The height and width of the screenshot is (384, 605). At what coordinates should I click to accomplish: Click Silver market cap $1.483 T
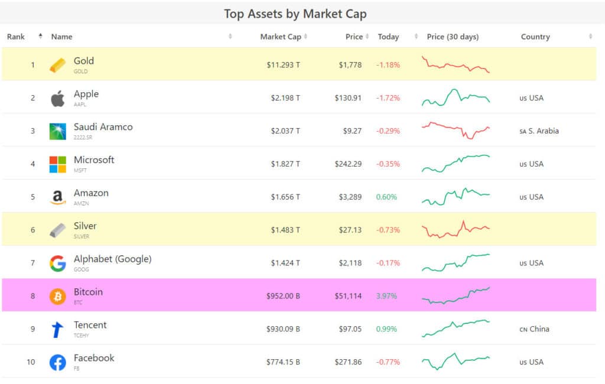[x=285, y=230]
